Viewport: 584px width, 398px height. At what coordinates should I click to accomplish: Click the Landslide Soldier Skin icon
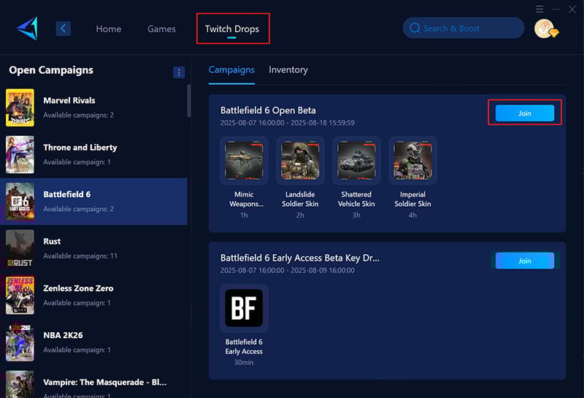click(x=300, y=161)
